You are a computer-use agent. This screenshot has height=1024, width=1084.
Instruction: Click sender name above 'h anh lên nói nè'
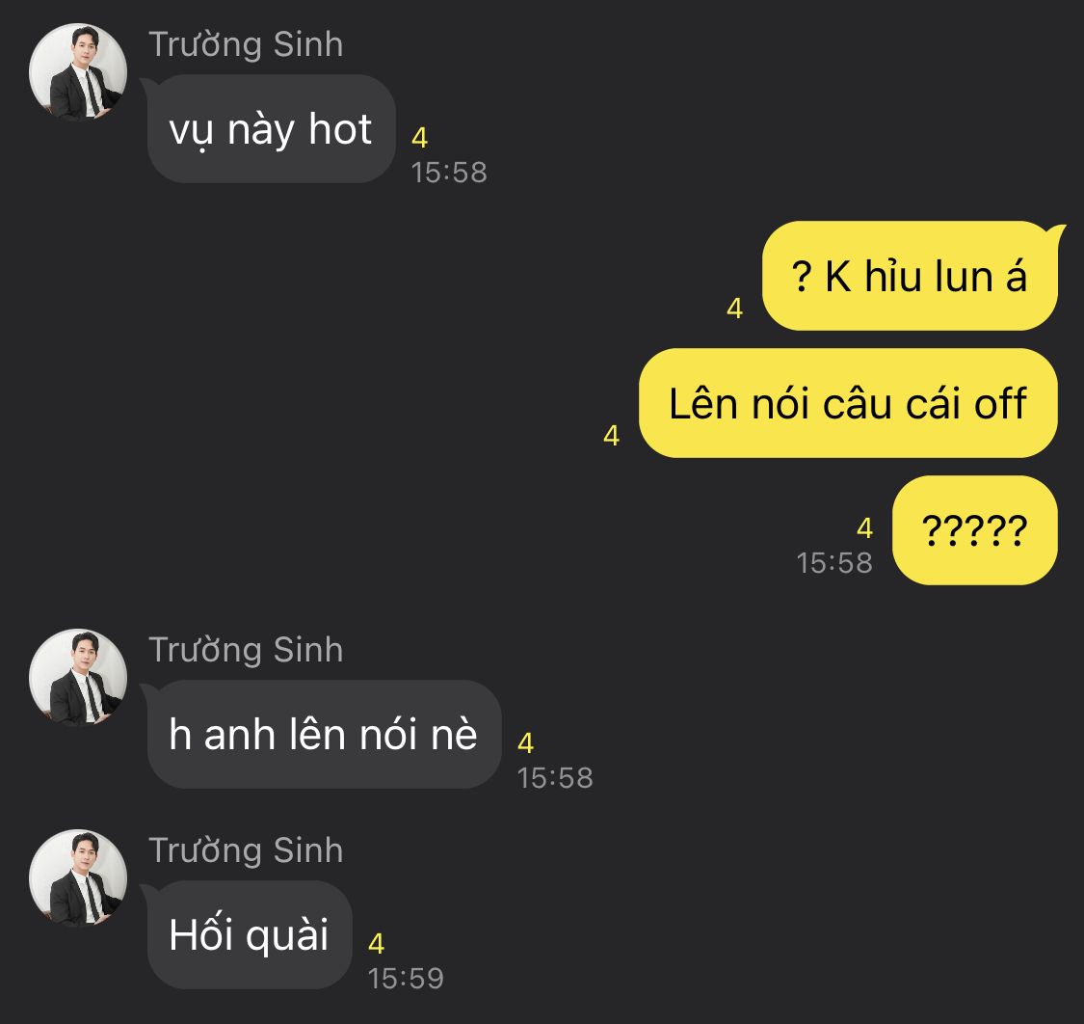tap(246, 651)
